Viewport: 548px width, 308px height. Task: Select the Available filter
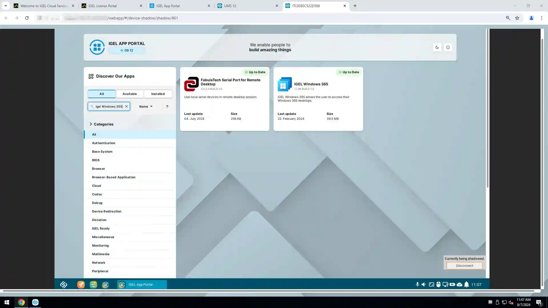tap(130, 94)
